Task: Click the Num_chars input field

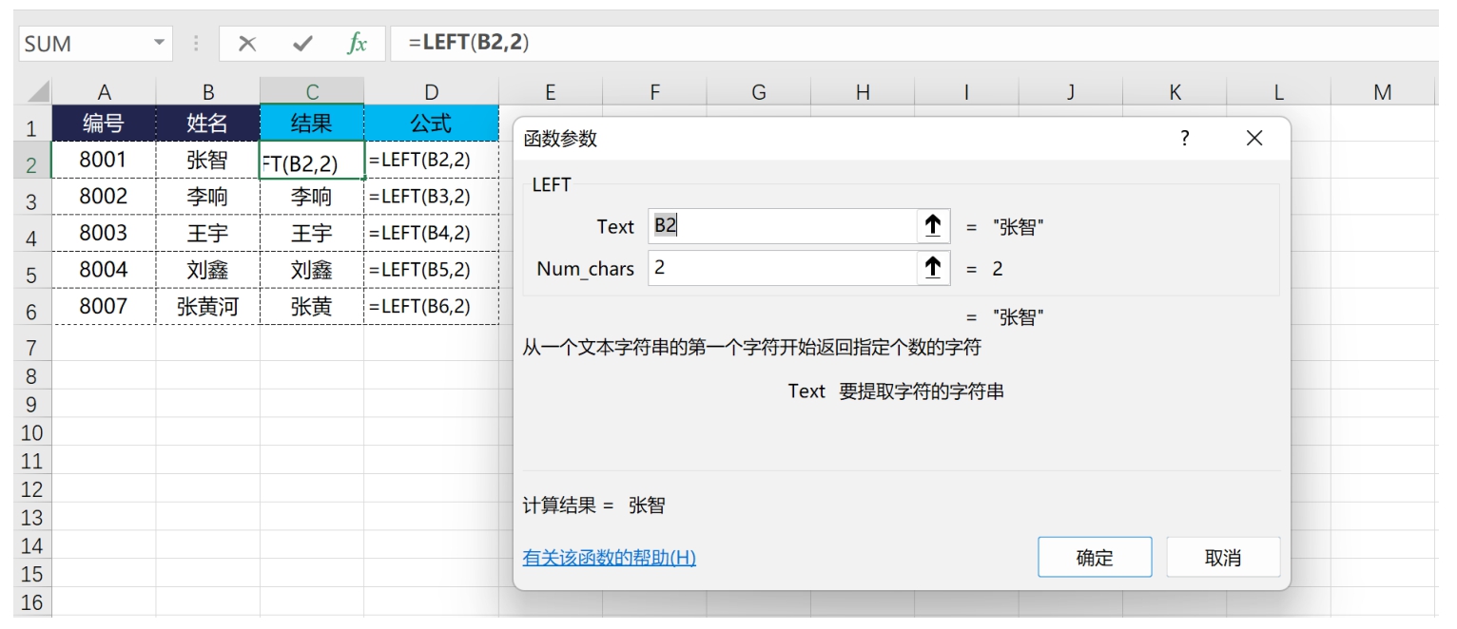Action: click(780, 269)
